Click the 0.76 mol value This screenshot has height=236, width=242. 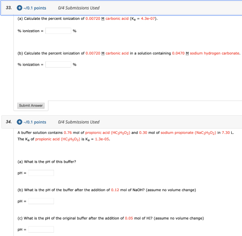(68, 132)
